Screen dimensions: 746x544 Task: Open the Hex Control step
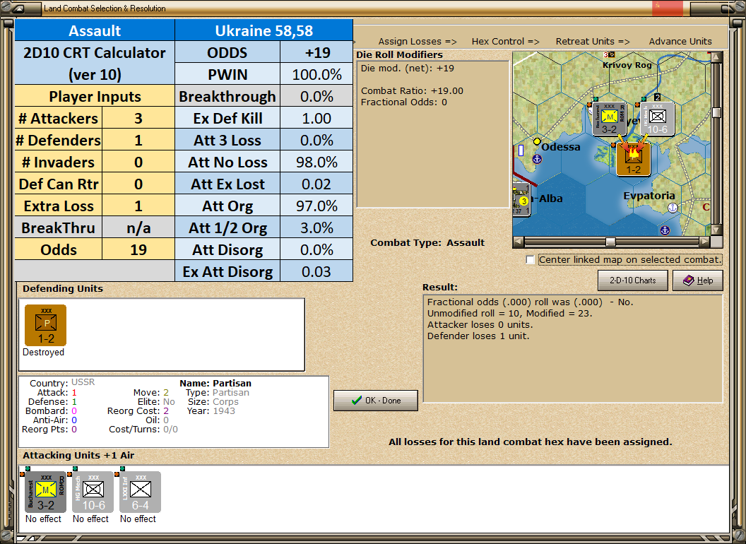point(505,42)
